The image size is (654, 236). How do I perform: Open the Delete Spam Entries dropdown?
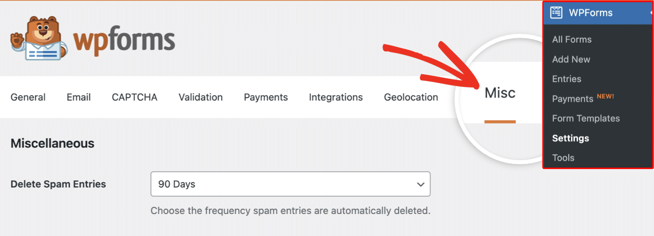[290, 184]
